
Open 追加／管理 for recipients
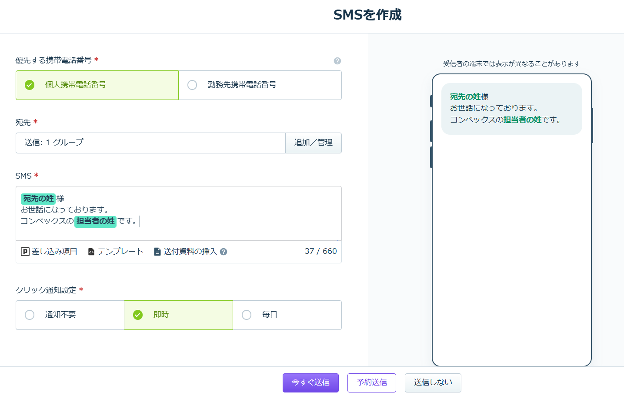(x=314, y=143)
